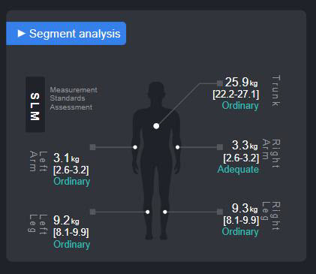Click the human body silhouette figure

tap(156, 161)
